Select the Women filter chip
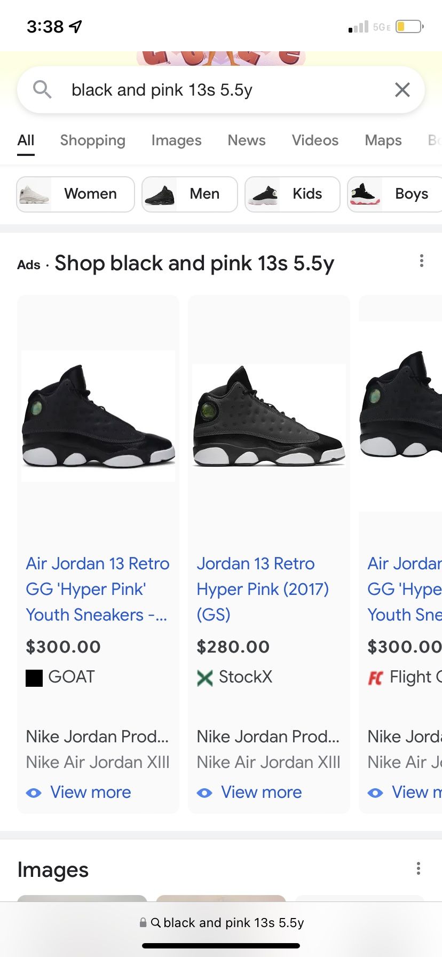Viewport: 442px width, 957px height. point(76,194)
